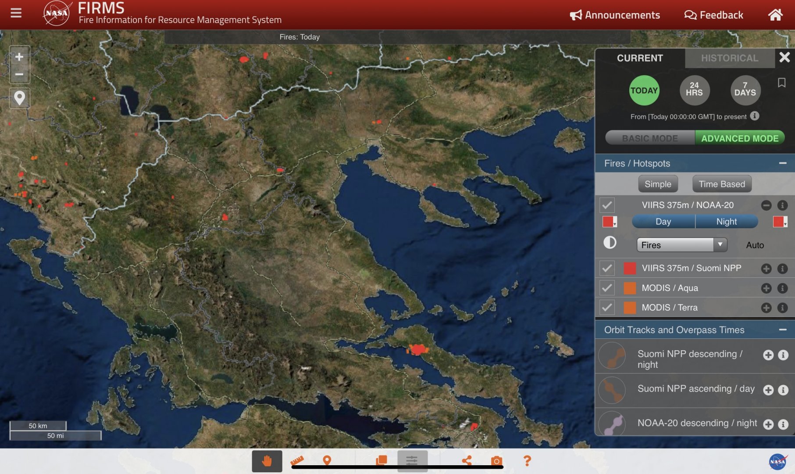Switch to the HISTORICAL tab
Image resolution: width=795 pixels, height=474 pixels.
pos(729,58)
